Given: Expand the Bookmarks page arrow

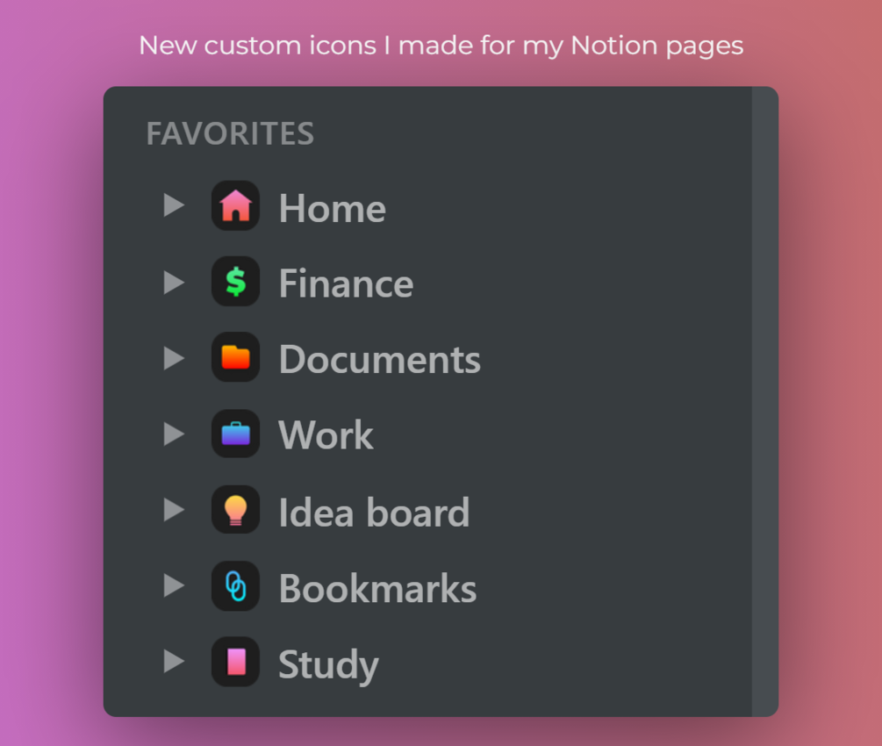Looking at the screenshot, I should point(174,585).
